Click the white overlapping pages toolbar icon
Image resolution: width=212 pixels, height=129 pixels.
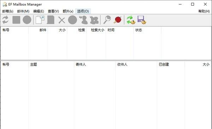(x=40, y=20)
